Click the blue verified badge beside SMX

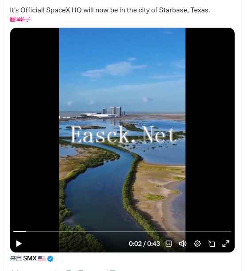[x=50, y=259]
